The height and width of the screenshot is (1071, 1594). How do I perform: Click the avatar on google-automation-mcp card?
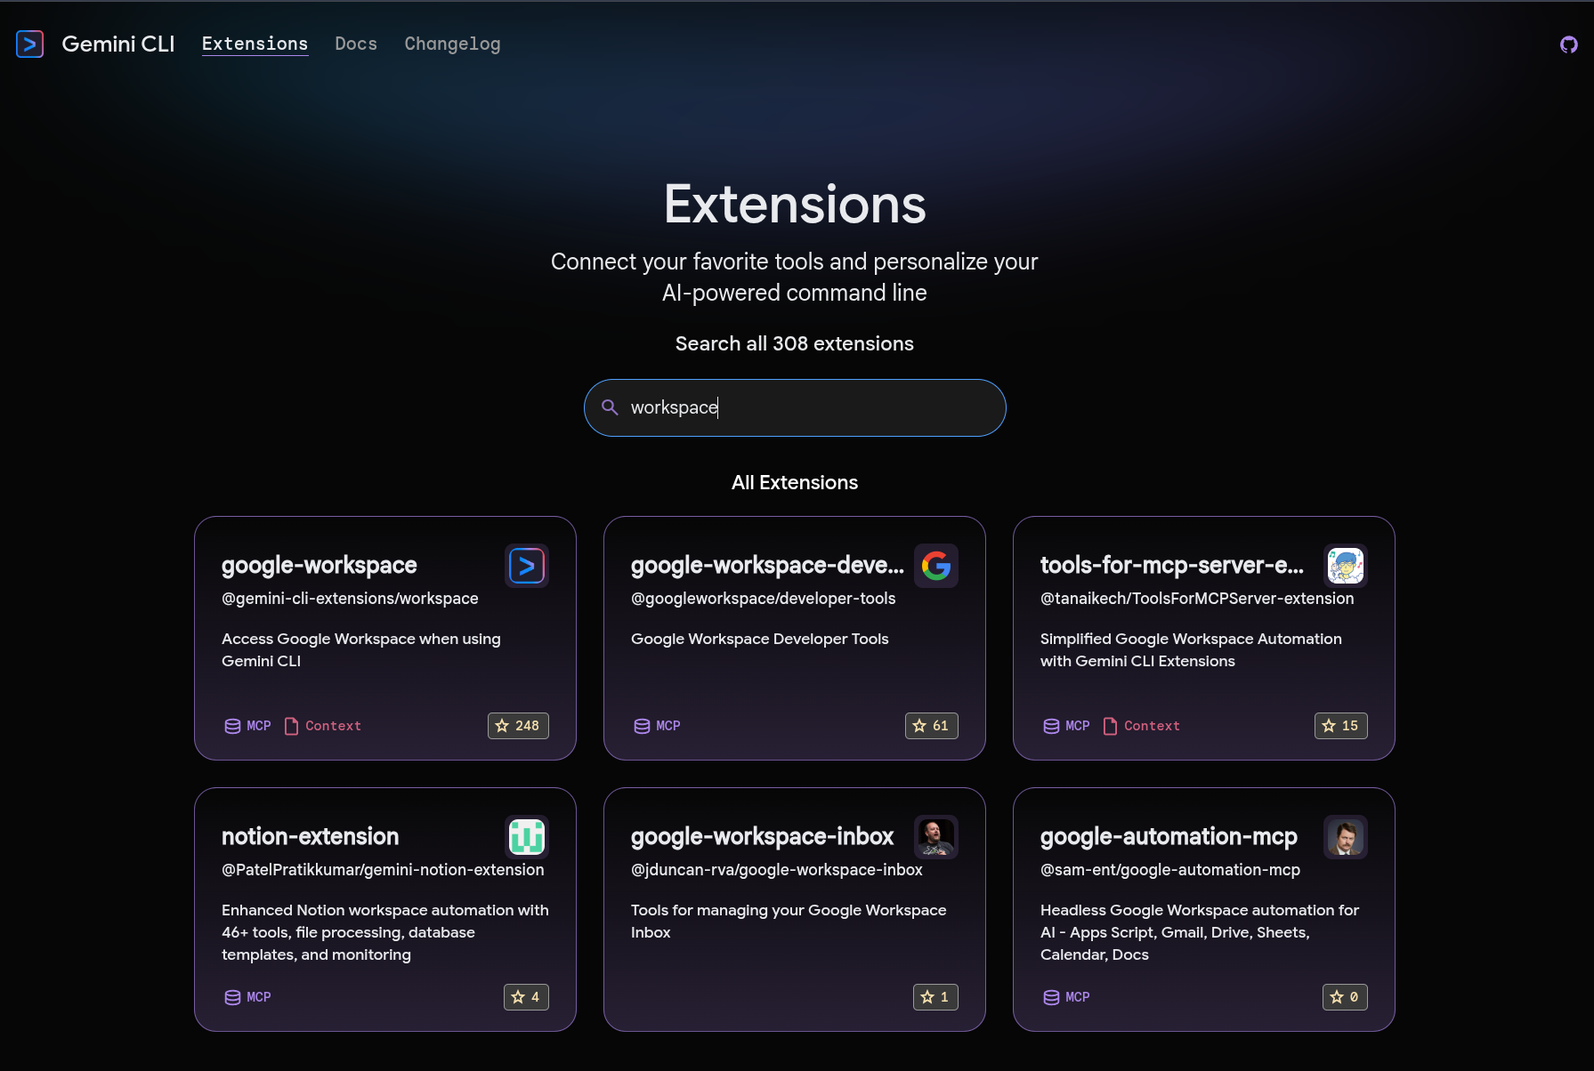click(x=1345, y=836)
